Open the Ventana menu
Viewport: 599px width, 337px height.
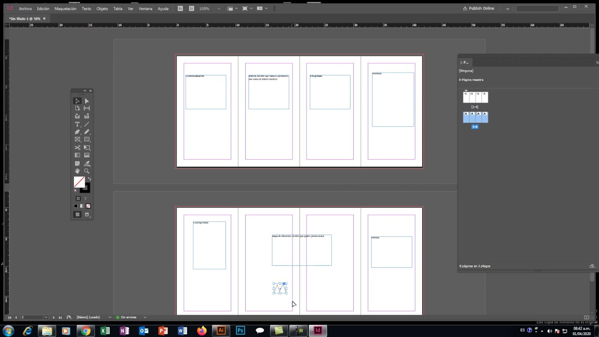pyautogui.click(x=146, y=8)
